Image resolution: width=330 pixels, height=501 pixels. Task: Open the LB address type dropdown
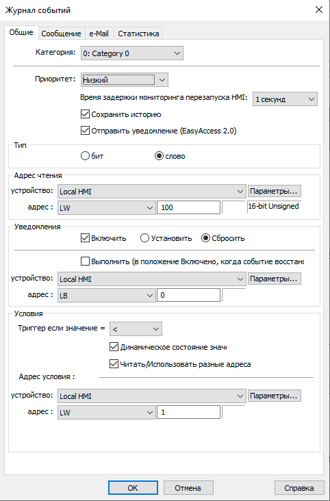click(x=107, y=296)
